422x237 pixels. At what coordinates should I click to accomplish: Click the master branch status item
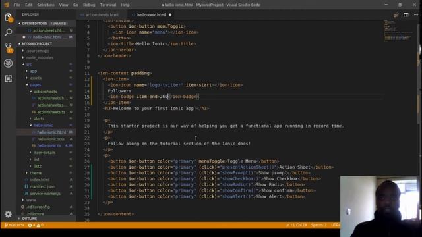pyautogui.click(x=15, y=225)
